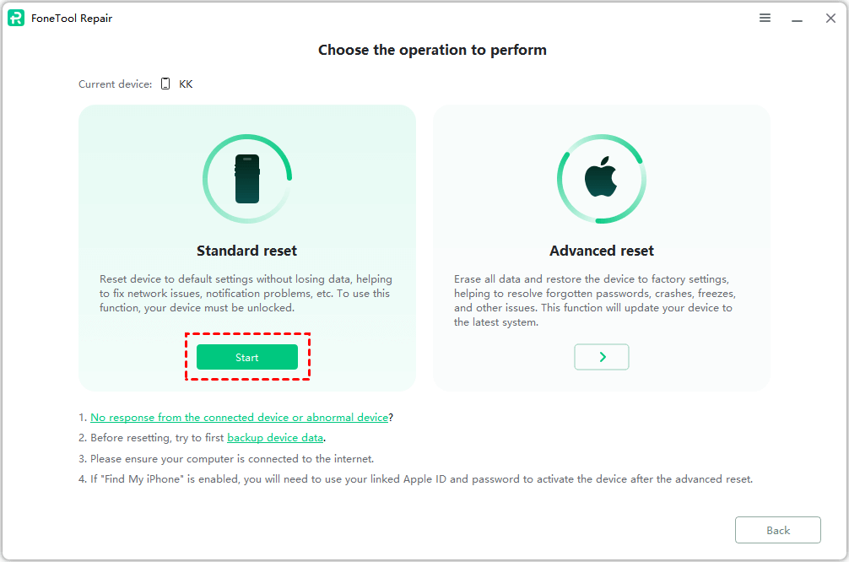The image size is (849, 562).
Task: Open the hamburger menu in title bar
Action: click(x=765, y=18)
